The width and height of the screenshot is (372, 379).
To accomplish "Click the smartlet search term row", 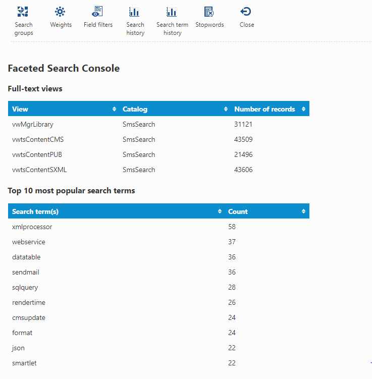I will click(x=158, y=363).
